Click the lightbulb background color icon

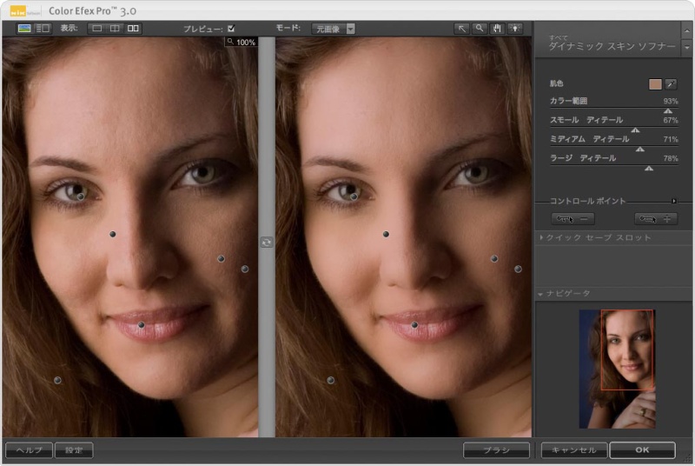tap(515, 29)
